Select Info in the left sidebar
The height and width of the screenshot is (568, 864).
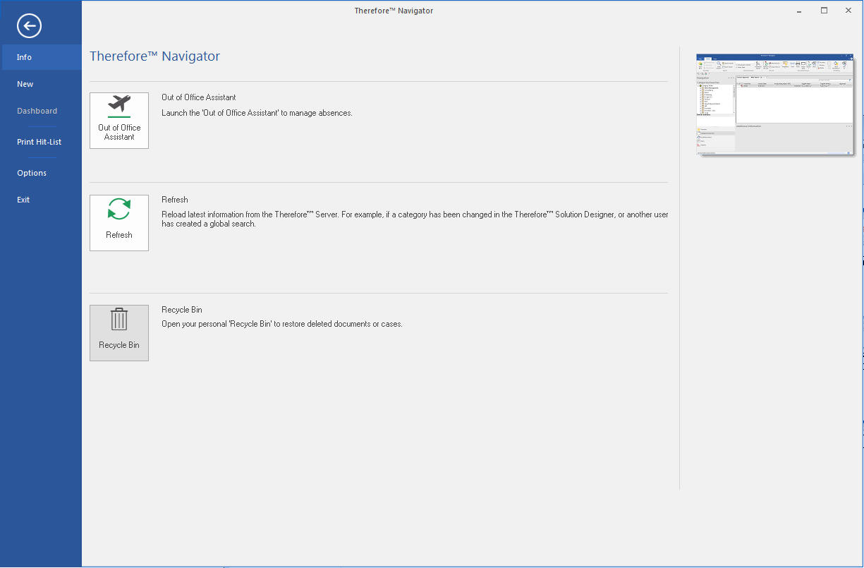click(x=24, y=57)
